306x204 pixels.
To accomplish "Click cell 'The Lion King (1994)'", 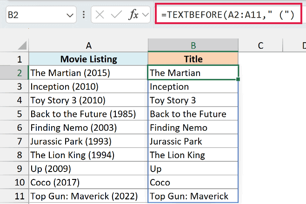I will pyautogui.click(x=88, y=155).
